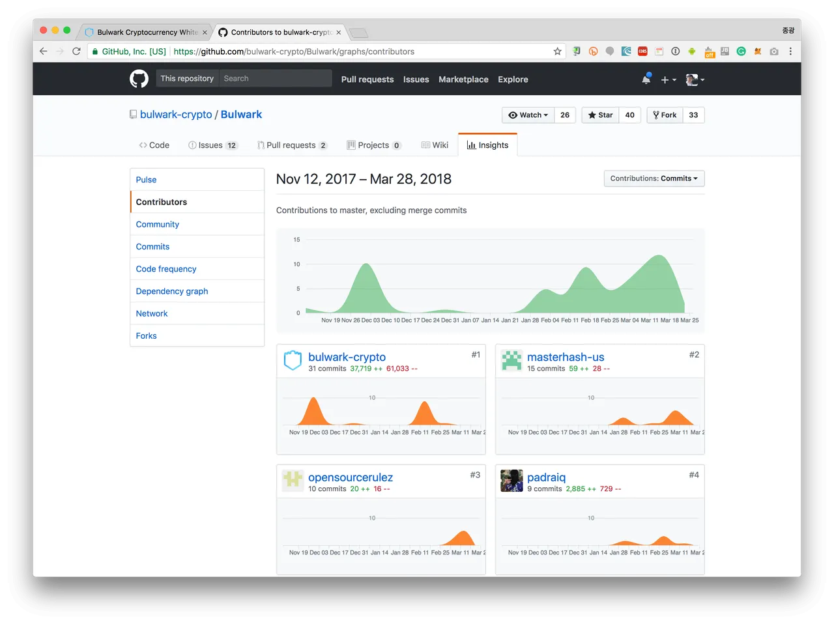The height and width of the screenshot is (624, 834).
Task: Click the browser address bar URL
Action: click(x=294, y=51)
